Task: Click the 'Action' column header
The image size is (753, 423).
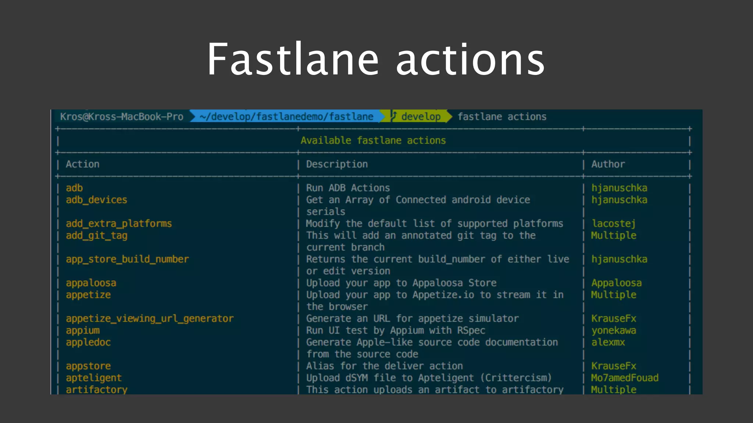Action: (83, 164)
